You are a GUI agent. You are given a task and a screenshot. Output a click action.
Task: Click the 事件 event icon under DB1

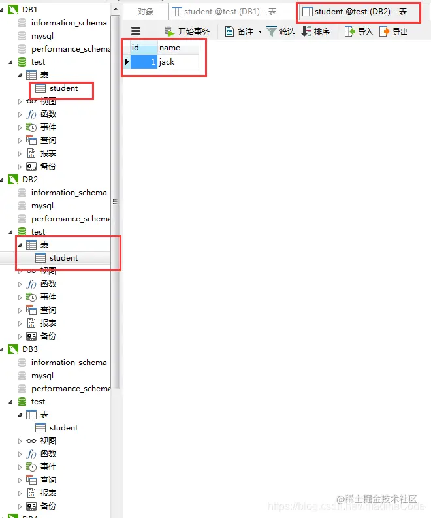(31, 127)
